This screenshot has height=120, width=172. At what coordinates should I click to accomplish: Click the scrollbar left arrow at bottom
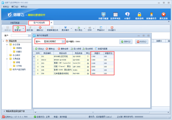click(35, 112)
